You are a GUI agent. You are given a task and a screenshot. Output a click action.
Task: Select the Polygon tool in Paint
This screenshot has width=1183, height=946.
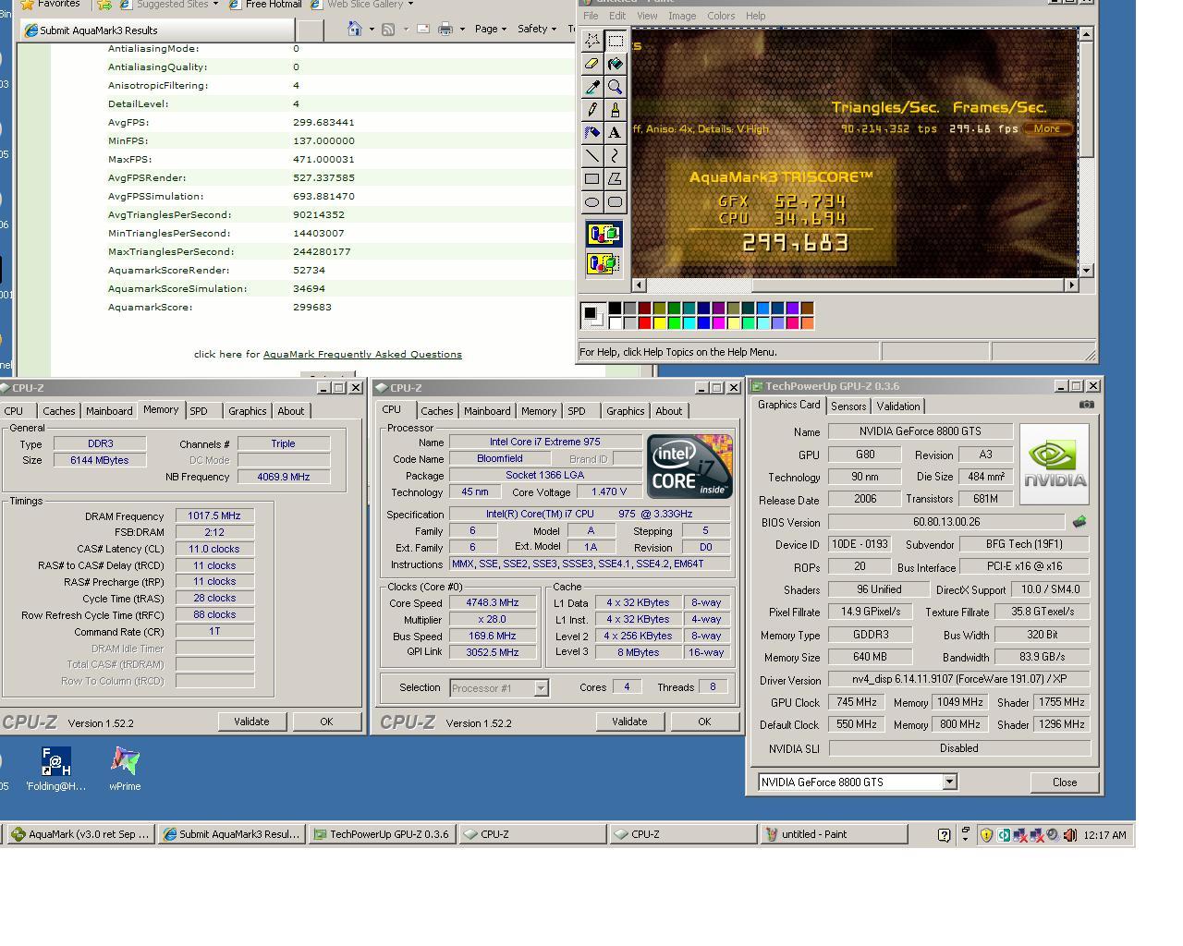pos(615,179)
